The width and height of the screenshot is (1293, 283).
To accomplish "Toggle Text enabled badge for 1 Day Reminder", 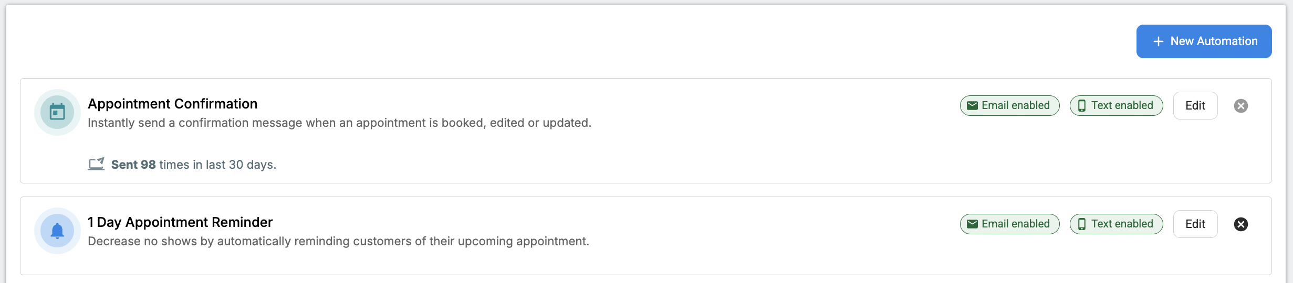I will point(1116,224).
